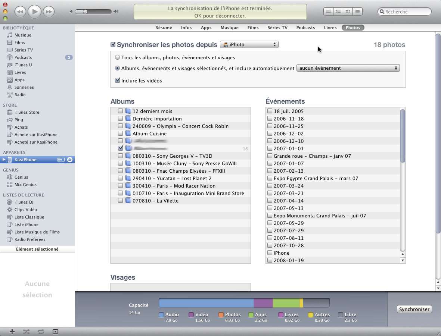Select Albums, événements et visages sélectionnés radio

[x=117, y=68]
